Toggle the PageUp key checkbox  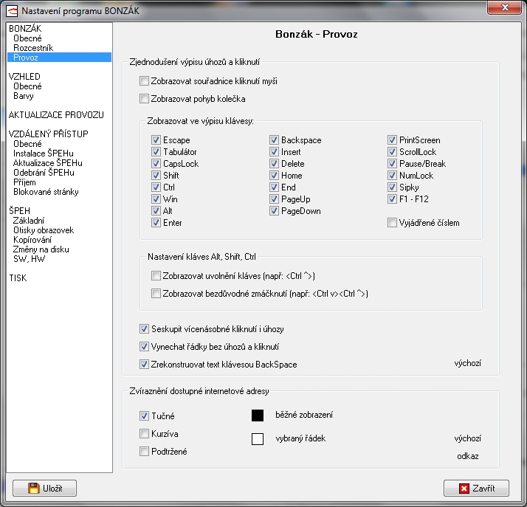coord(275,199)
